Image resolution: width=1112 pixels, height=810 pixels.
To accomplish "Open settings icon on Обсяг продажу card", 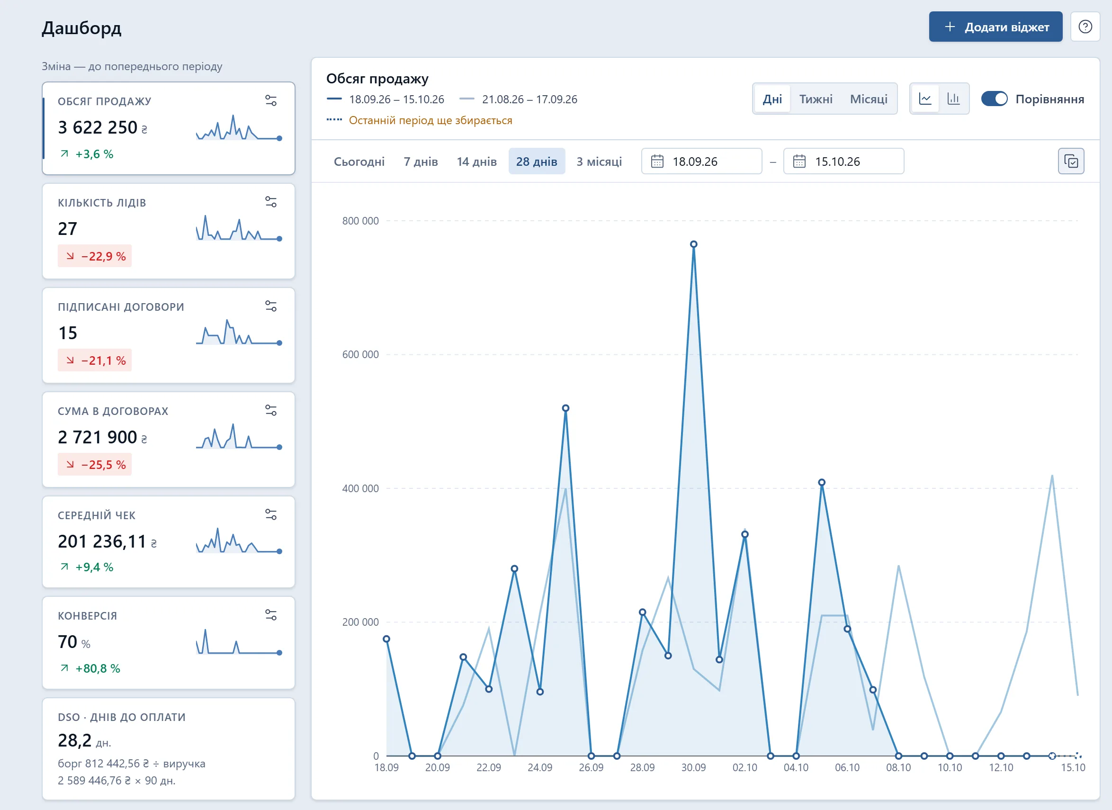I will 271,100.
